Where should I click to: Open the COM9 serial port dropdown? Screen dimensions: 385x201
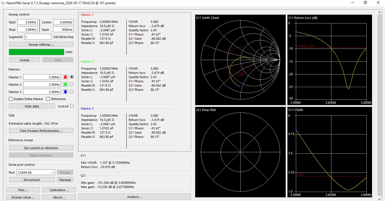pos(36,172)
